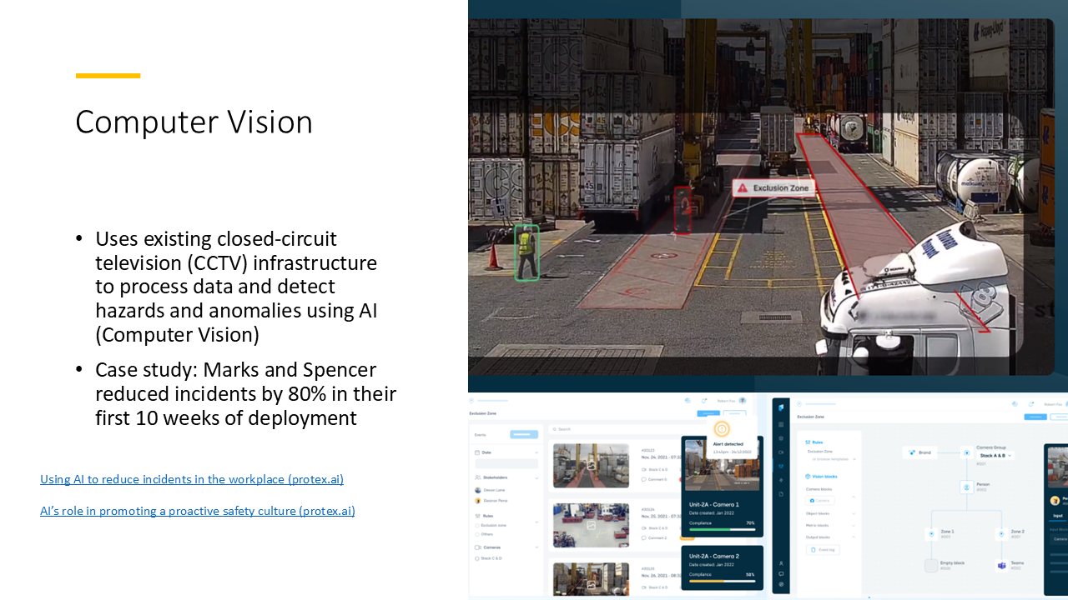Click the Rules filter icon in the left dashboard
The height and width of the screenshot is (600, 1068).
pyautogui.click(x=477, y=516)
